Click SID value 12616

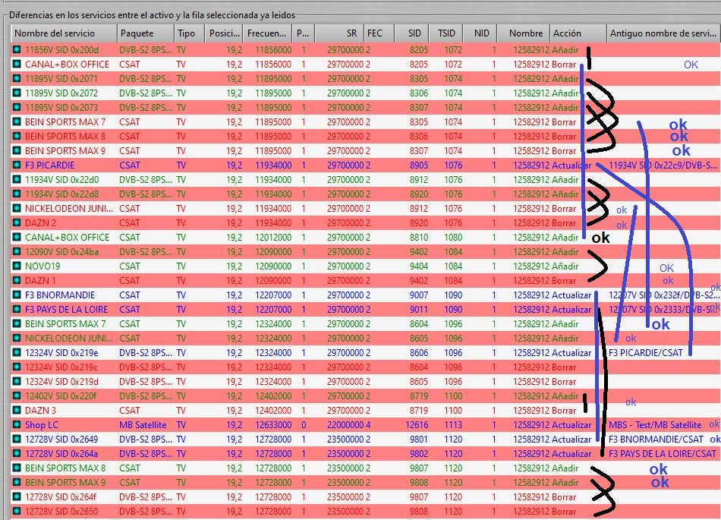point(417,425)
